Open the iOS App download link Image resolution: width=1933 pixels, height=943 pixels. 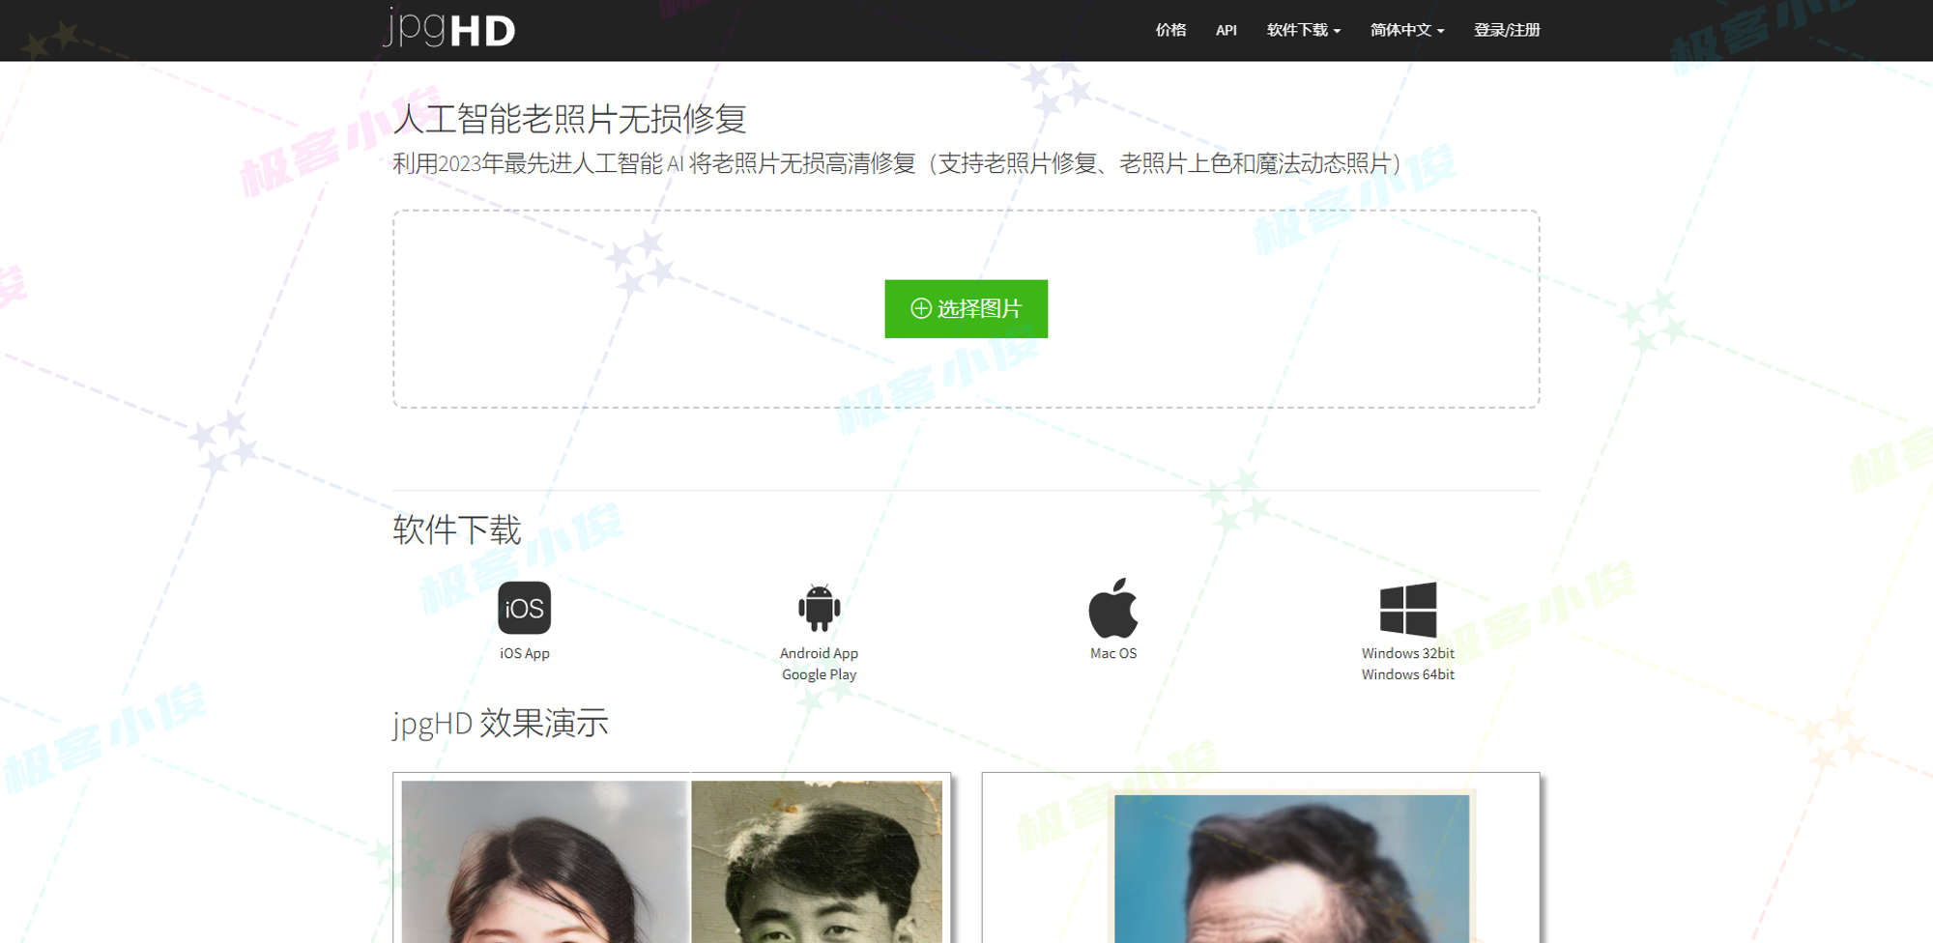pyautogui.click(x=525, y=653)
